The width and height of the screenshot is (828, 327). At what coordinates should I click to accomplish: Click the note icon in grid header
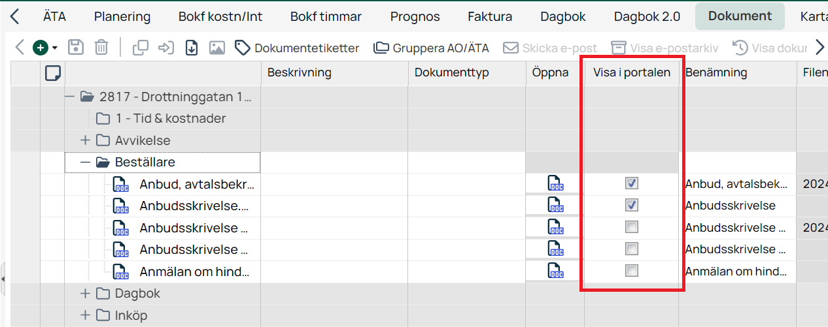[x=53, y=73]
